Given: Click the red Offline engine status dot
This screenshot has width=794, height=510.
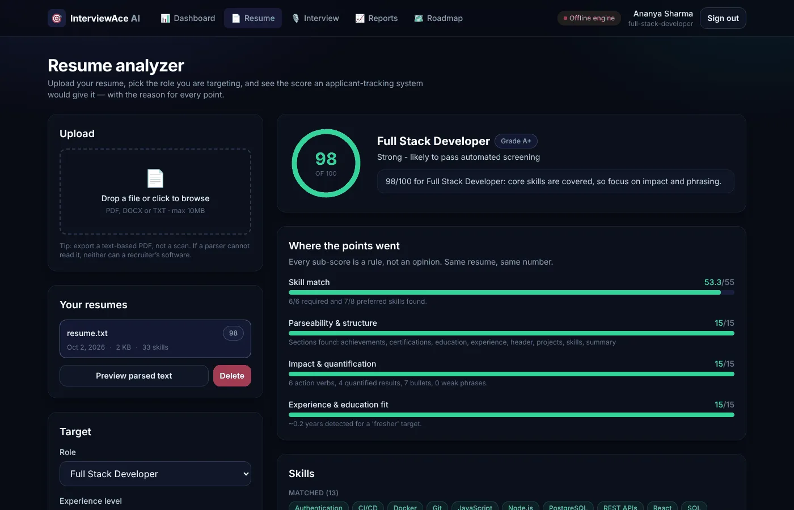Looking at the screenshot, I should tap(565, 18).
